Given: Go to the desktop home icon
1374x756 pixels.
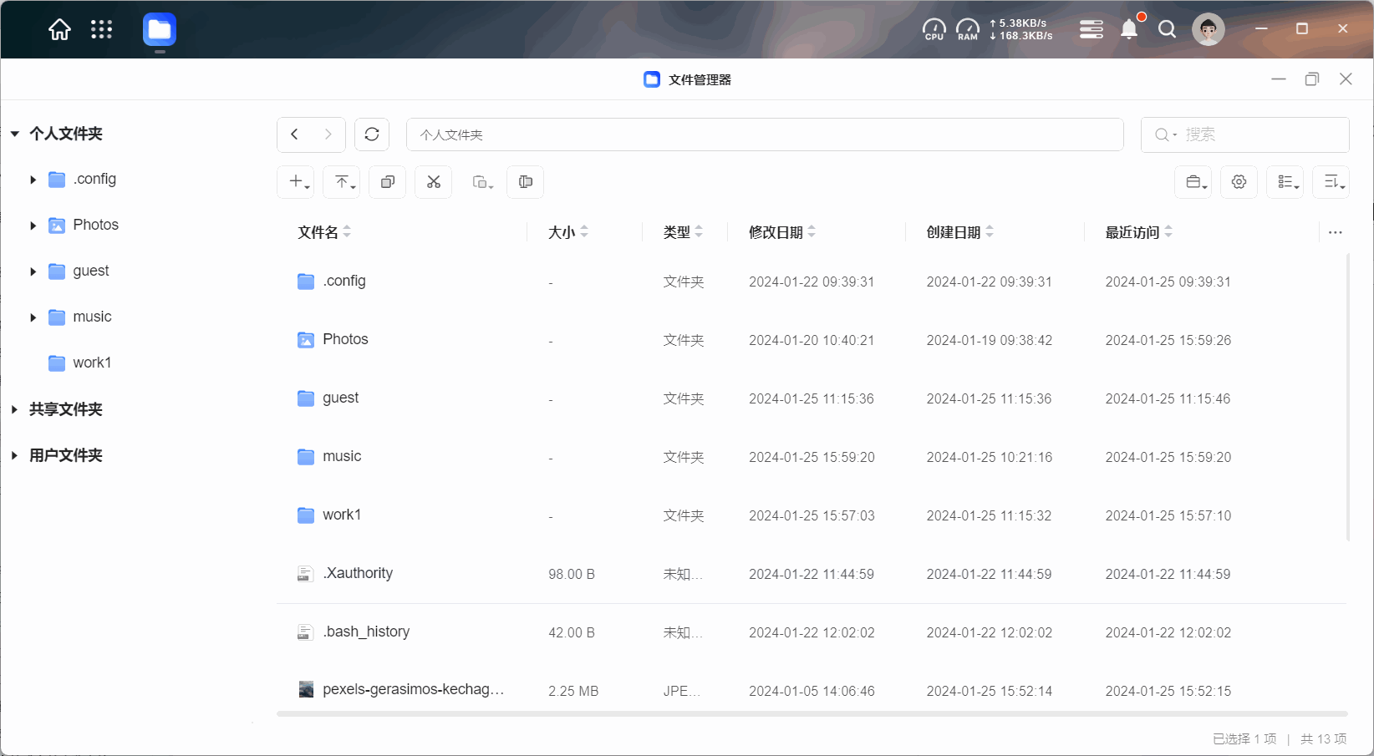Looking at the screenshot, I should tap(59, 30).
